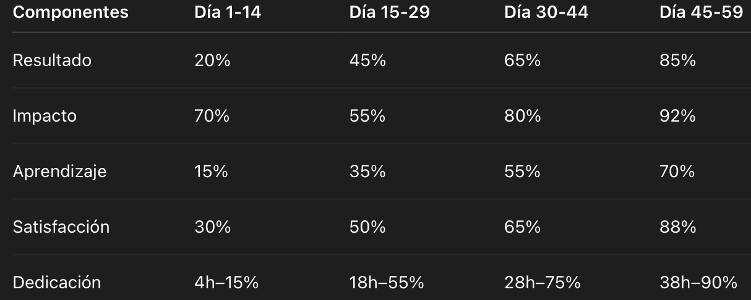Select Resultado's 85% value under Día 45-59
The image size is (751, 300).
click(x=677, y=60)
